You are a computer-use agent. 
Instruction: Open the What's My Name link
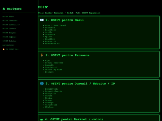tap(53, 70)
